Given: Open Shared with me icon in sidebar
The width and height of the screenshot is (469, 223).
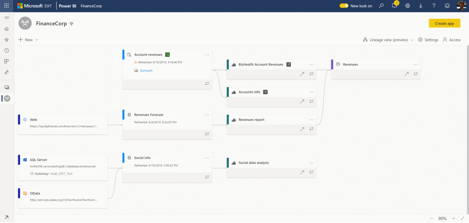Looking at the screenshot, I should pos(6,72).
